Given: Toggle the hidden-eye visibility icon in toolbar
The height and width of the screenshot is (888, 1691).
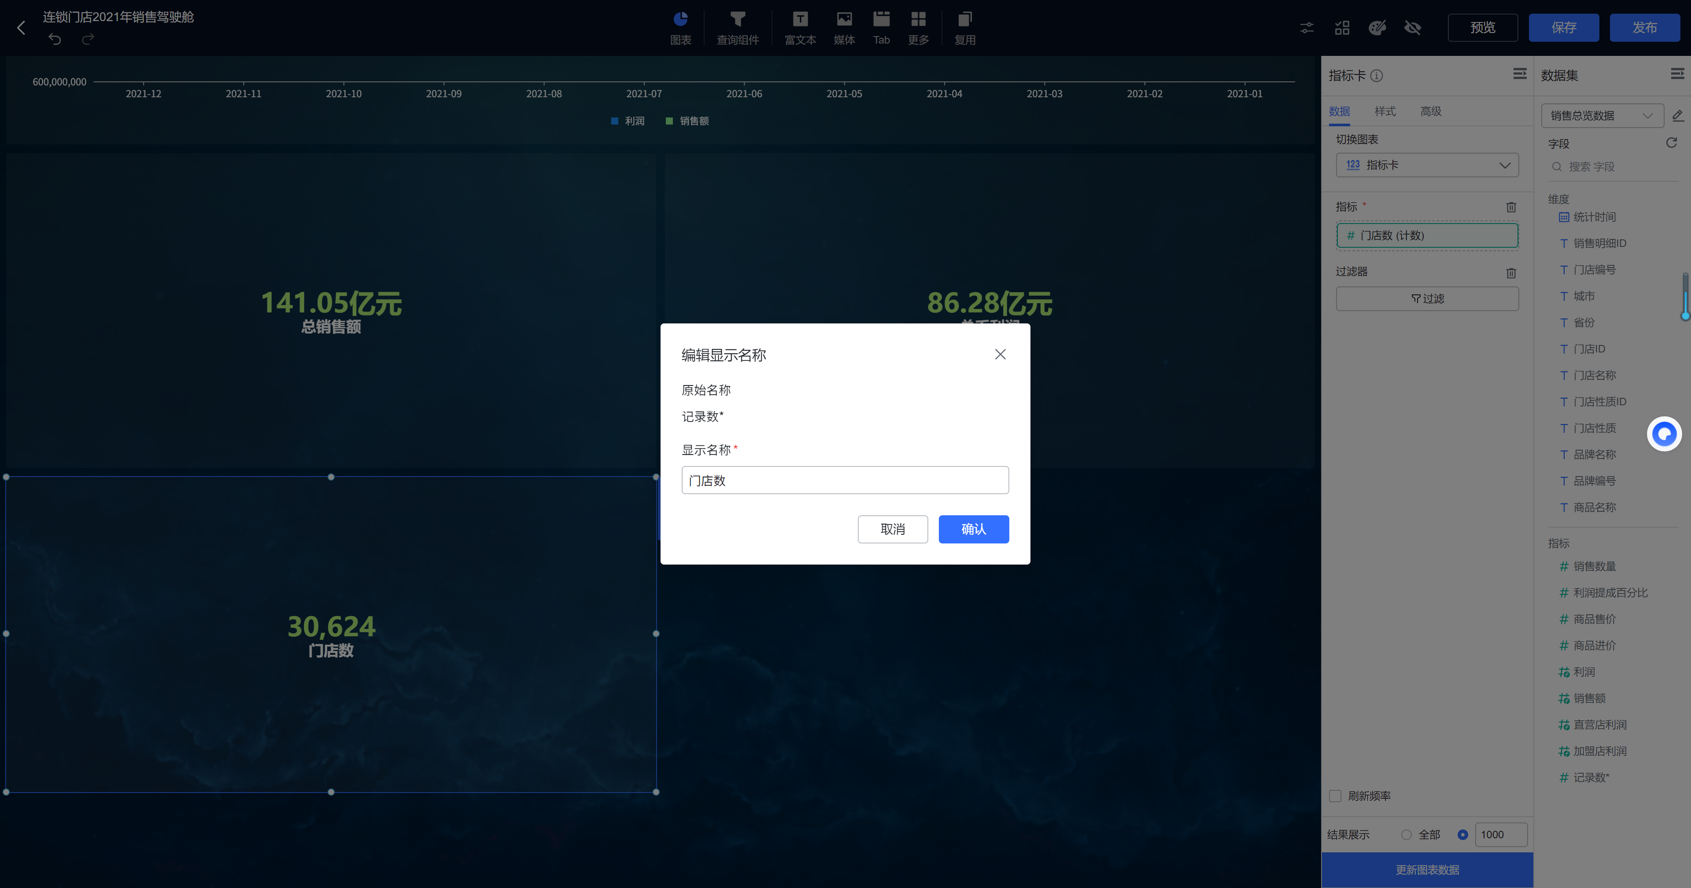Looking at the screenshot, I should pos(1412,28).
